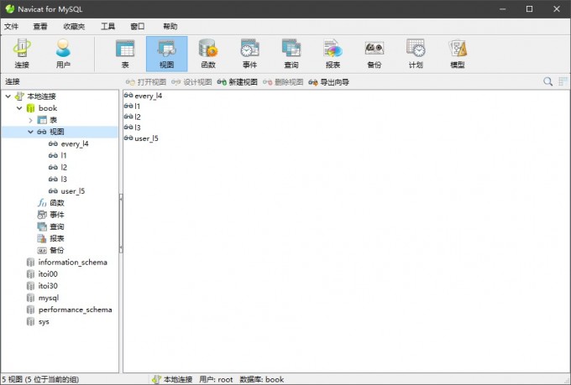Expand the 表 (Tables) tree node
Screen dimensions: 571x385
pyautogui.click(x=30, y=120)
